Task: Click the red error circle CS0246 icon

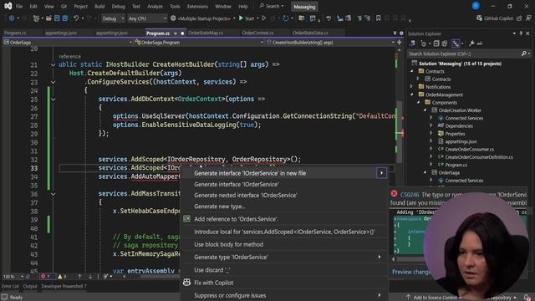Action: [x=394, y=194]
